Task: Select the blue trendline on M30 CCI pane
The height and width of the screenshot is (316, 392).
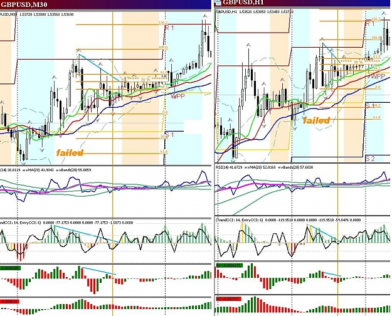Action: click(87, 234)
